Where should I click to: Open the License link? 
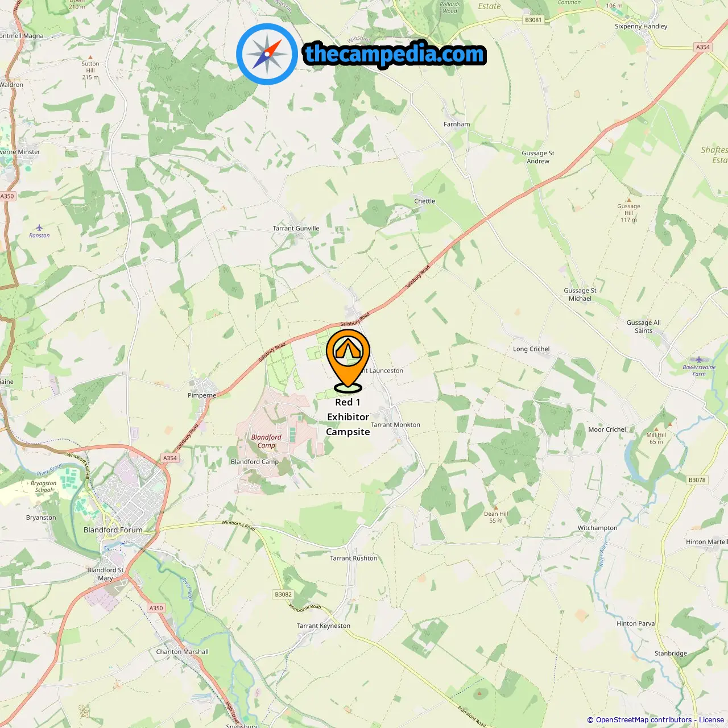coord(712,719)
